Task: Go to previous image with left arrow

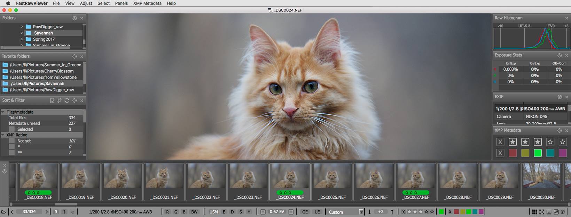Action: click(x=12, y=212)
